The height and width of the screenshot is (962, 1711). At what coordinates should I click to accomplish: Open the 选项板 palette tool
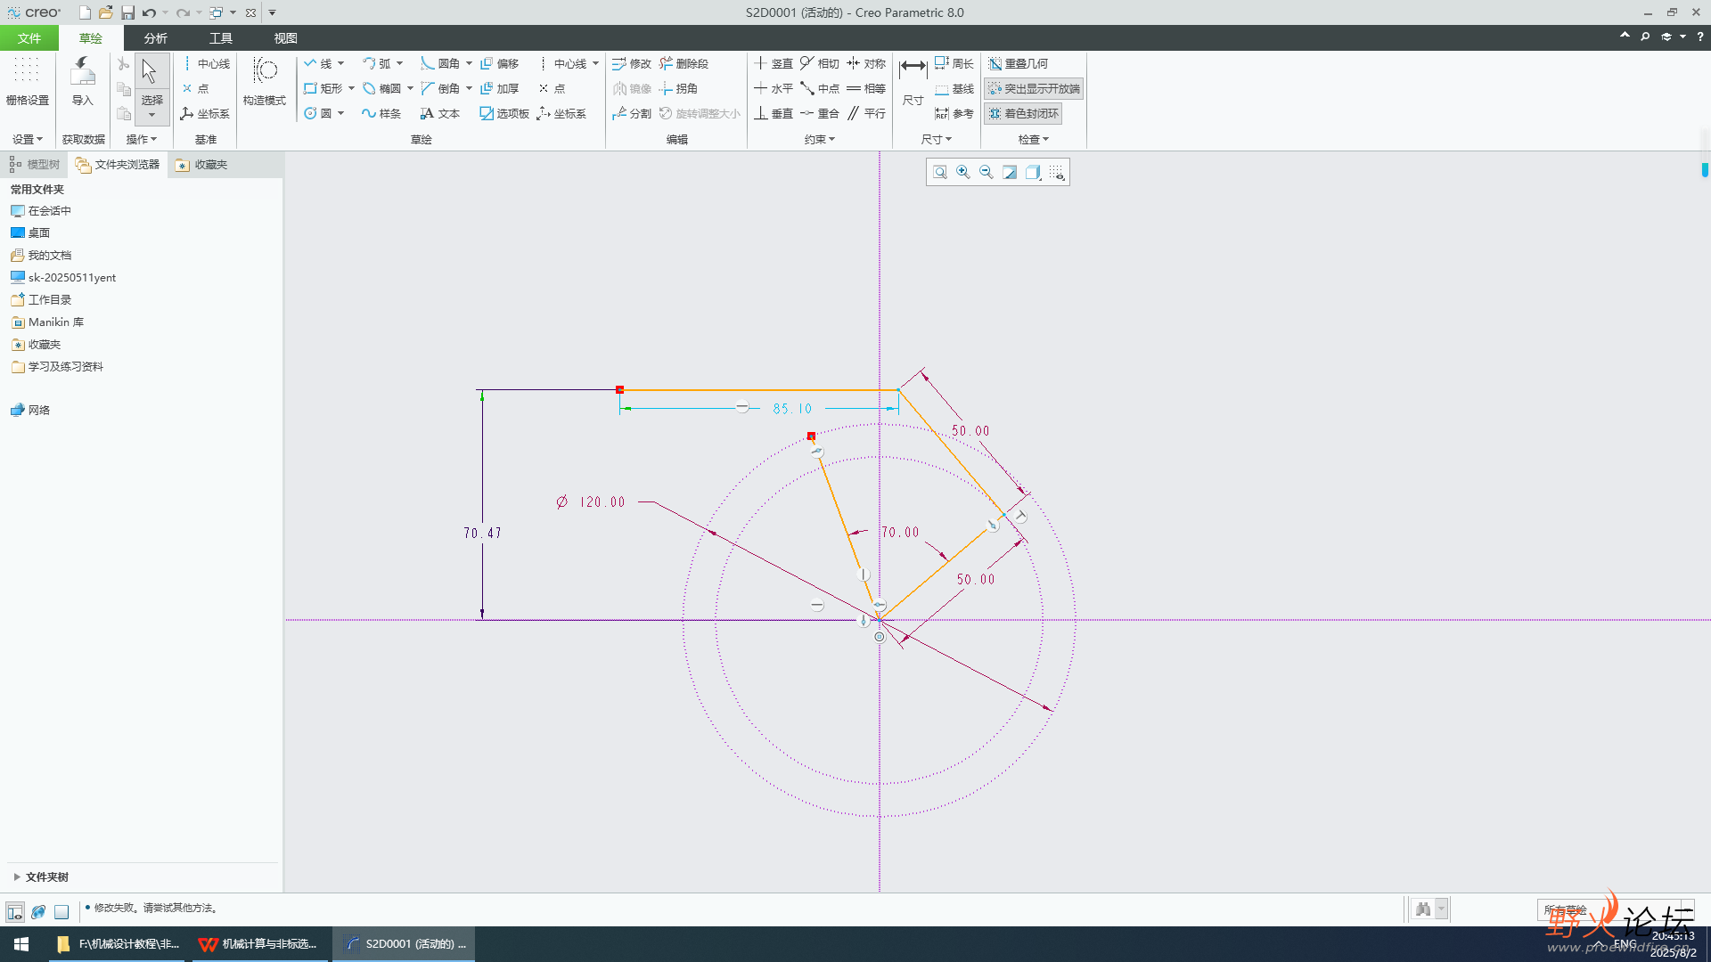pyautogui.click(x=504, y=113)
